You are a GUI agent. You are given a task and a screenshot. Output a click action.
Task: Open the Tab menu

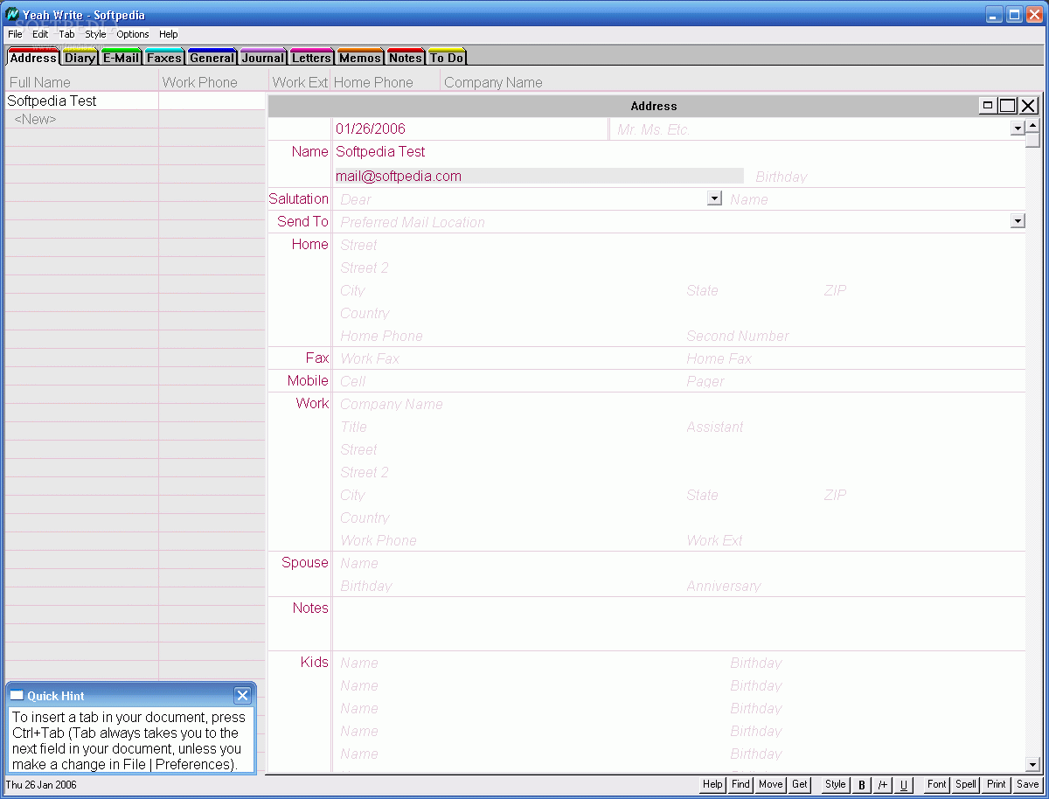point(66,34)
